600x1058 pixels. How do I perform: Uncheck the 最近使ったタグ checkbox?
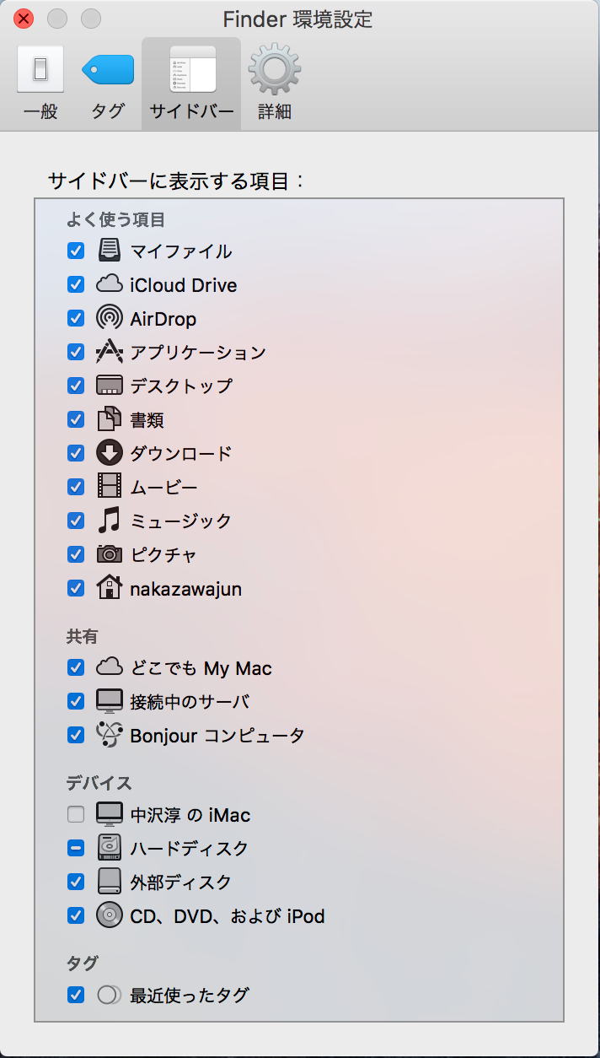click(76, 995)
